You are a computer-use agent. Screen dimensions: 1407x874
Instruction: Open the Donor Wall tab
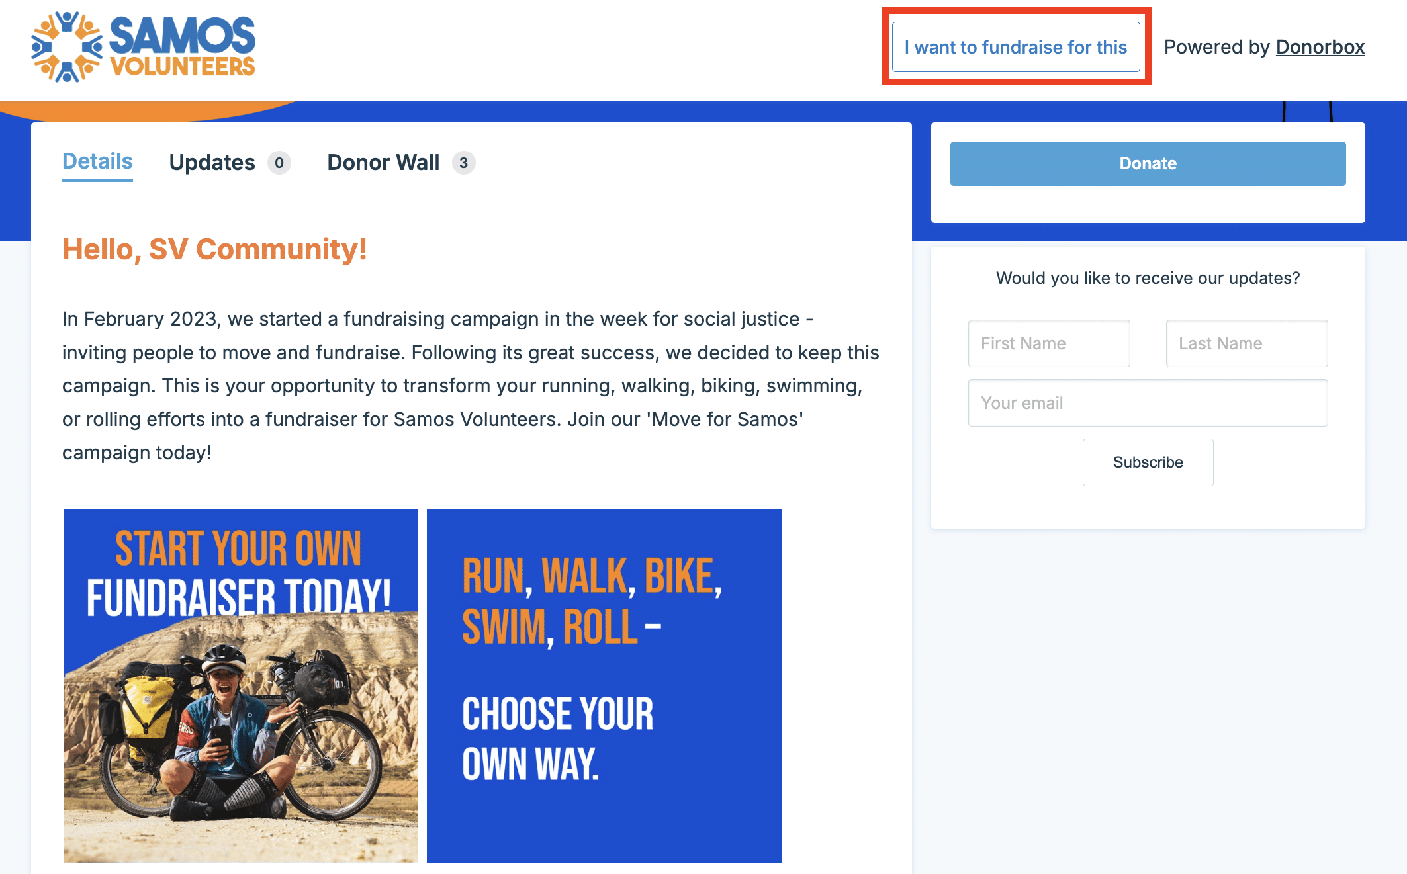pos(383,163)
